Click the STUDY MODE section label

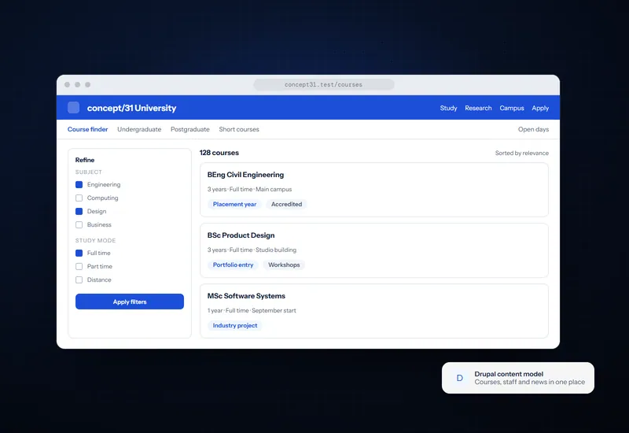coord(95,241)
